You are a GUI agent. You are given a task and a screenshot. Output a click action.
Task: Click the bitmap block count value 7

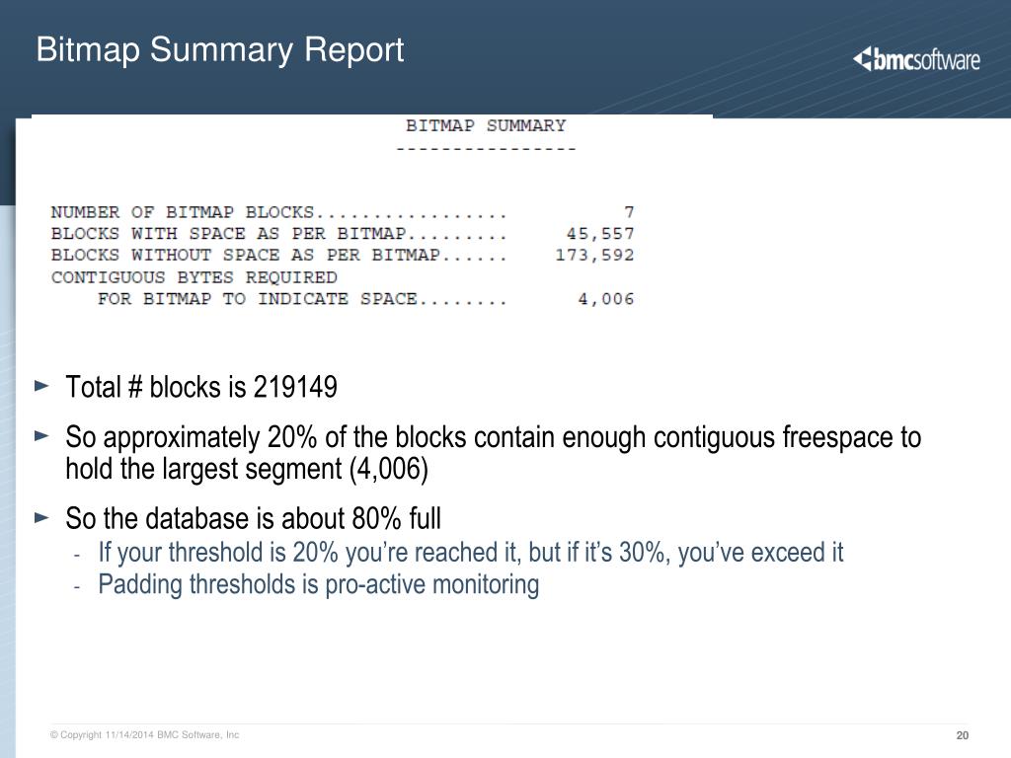coord(629,212)
